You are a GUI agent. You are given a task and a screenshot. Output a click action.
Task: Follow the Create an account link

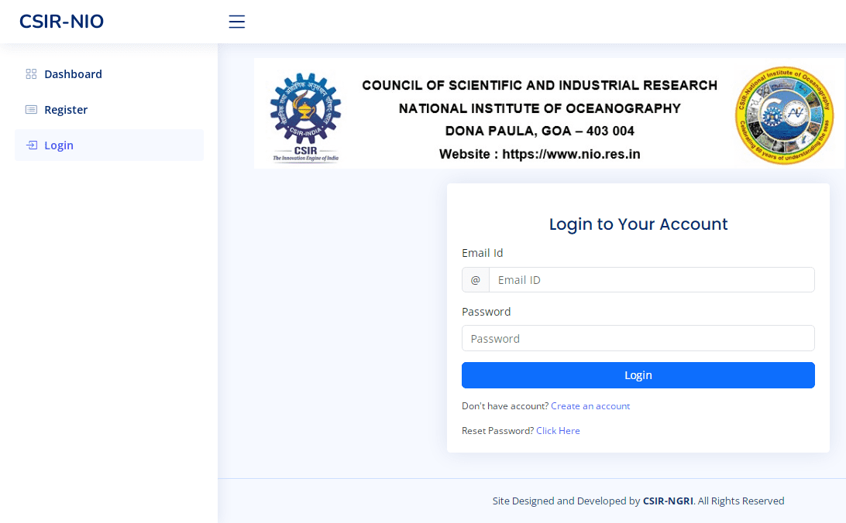click(590, 406)
